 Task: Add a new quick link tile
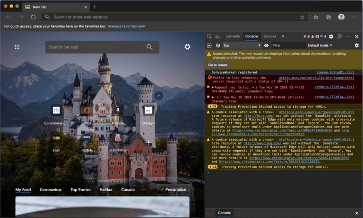pyautogui.click(x=148, y=142)
